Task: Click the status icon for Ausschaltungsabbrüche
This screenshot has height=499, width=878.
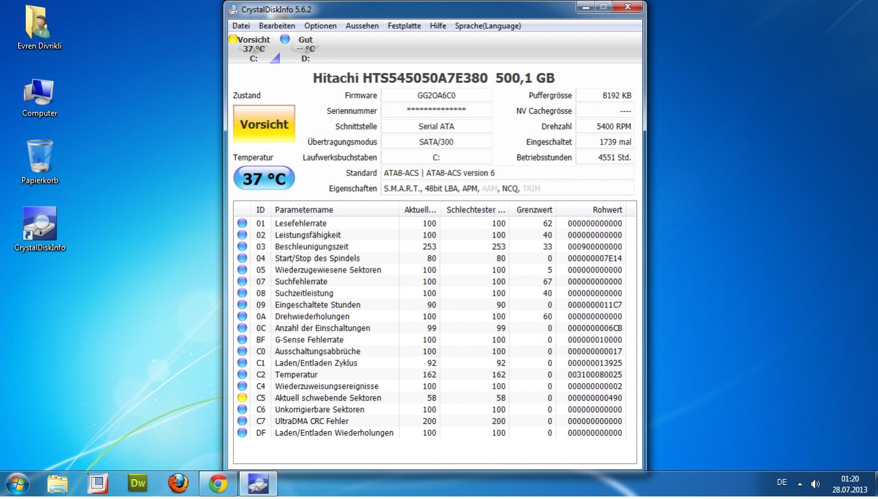Action: click(x=242, y=351)
